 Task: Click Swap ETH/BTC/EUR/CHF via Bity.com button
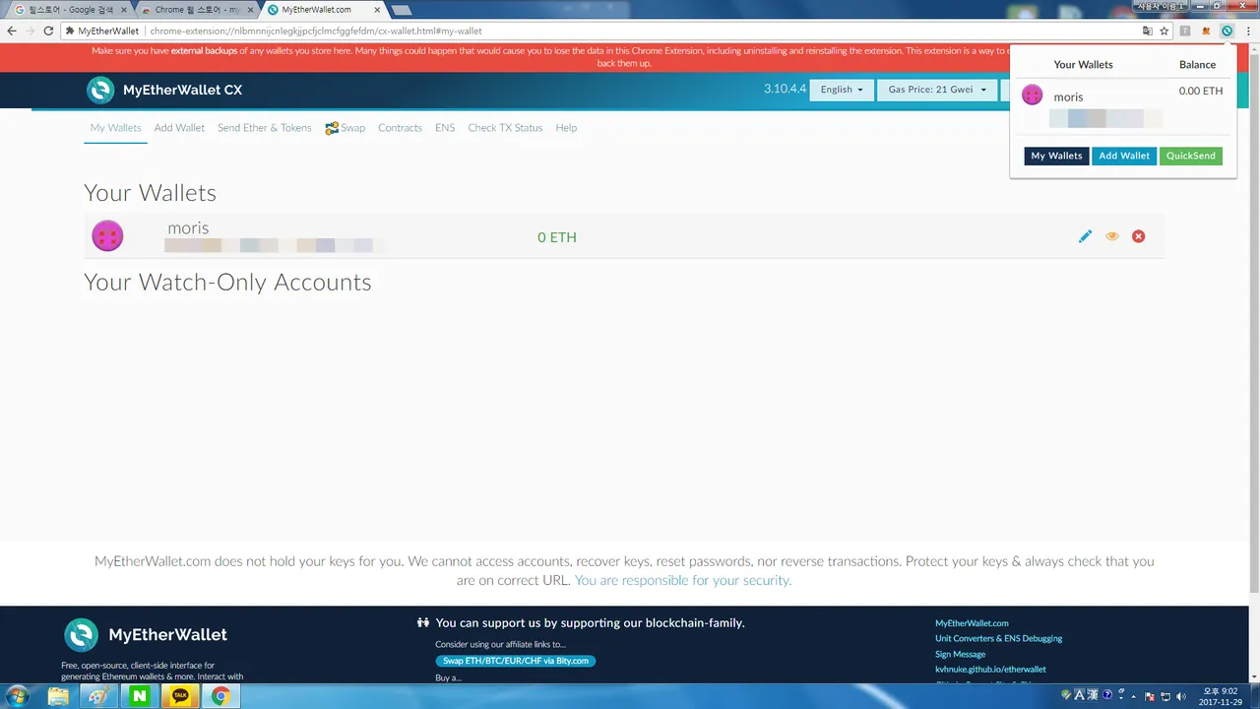(516, 661)
